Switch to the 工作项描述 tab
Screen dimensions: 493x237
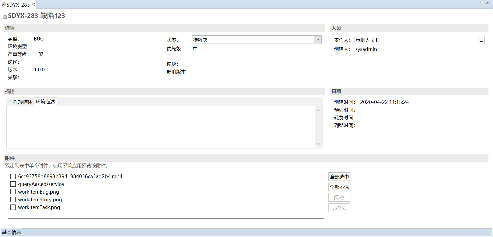pyautogui.click(x=20, y=102)
